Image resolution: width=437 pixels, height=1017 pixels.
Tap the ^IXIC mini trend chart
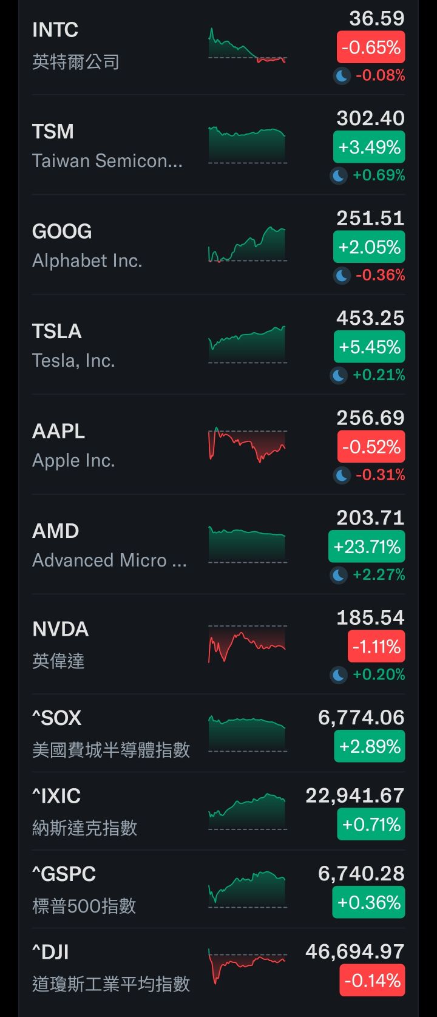pyautogui.click(x=247, y=811)
